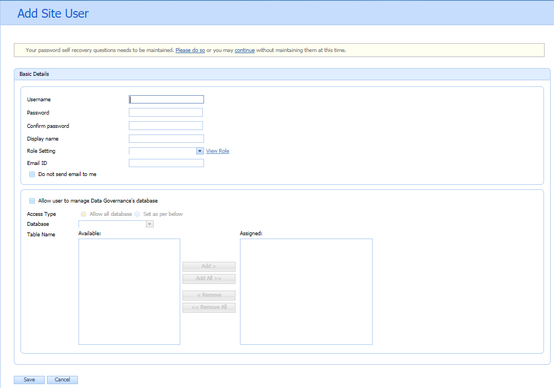This screenshot has width=554, height=388.
Task: Enable Allow user to manage Data Governance's database
Action: click(x=32, y=201)
